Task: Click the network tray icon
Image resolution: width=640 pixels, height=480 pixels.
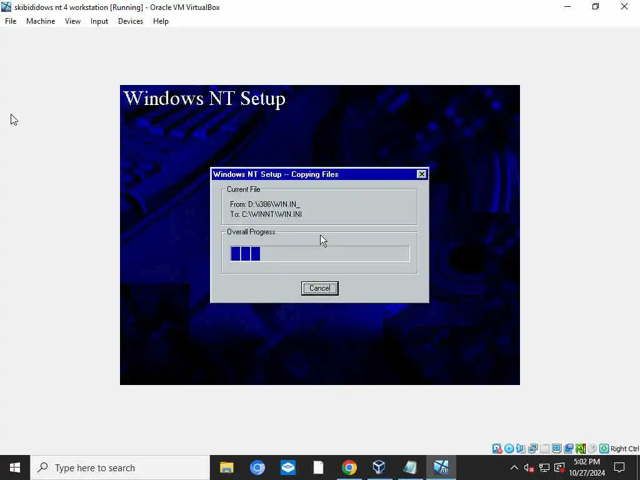Action: click(544, 467)
